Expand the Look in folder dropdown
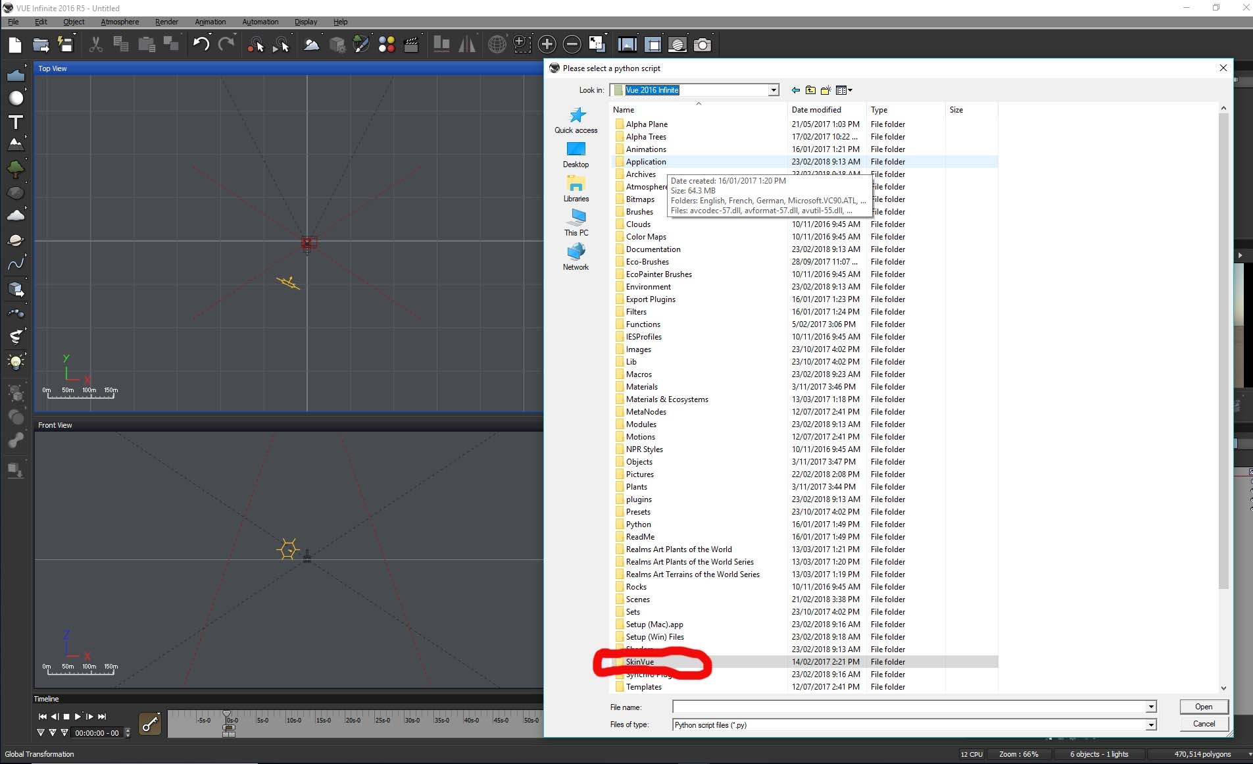 tap(774, 90)
